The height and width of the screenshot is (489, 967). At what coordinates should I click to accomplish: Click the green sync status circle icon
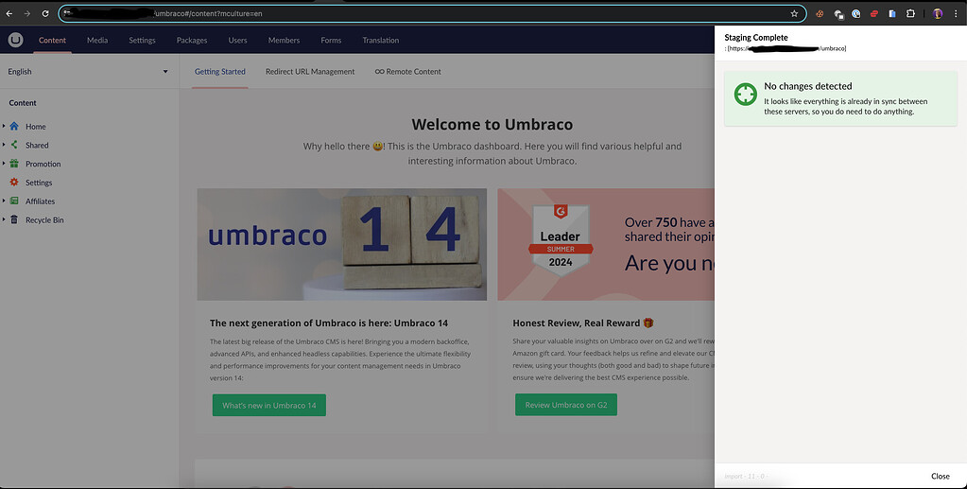click(745, 95)
